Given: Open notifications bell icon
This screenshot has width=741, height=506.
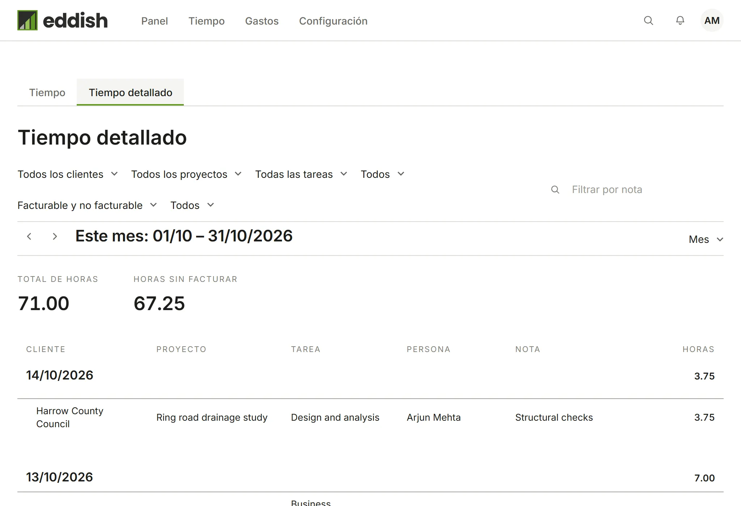Looking at the screenshot, I should tap(680, 21).
